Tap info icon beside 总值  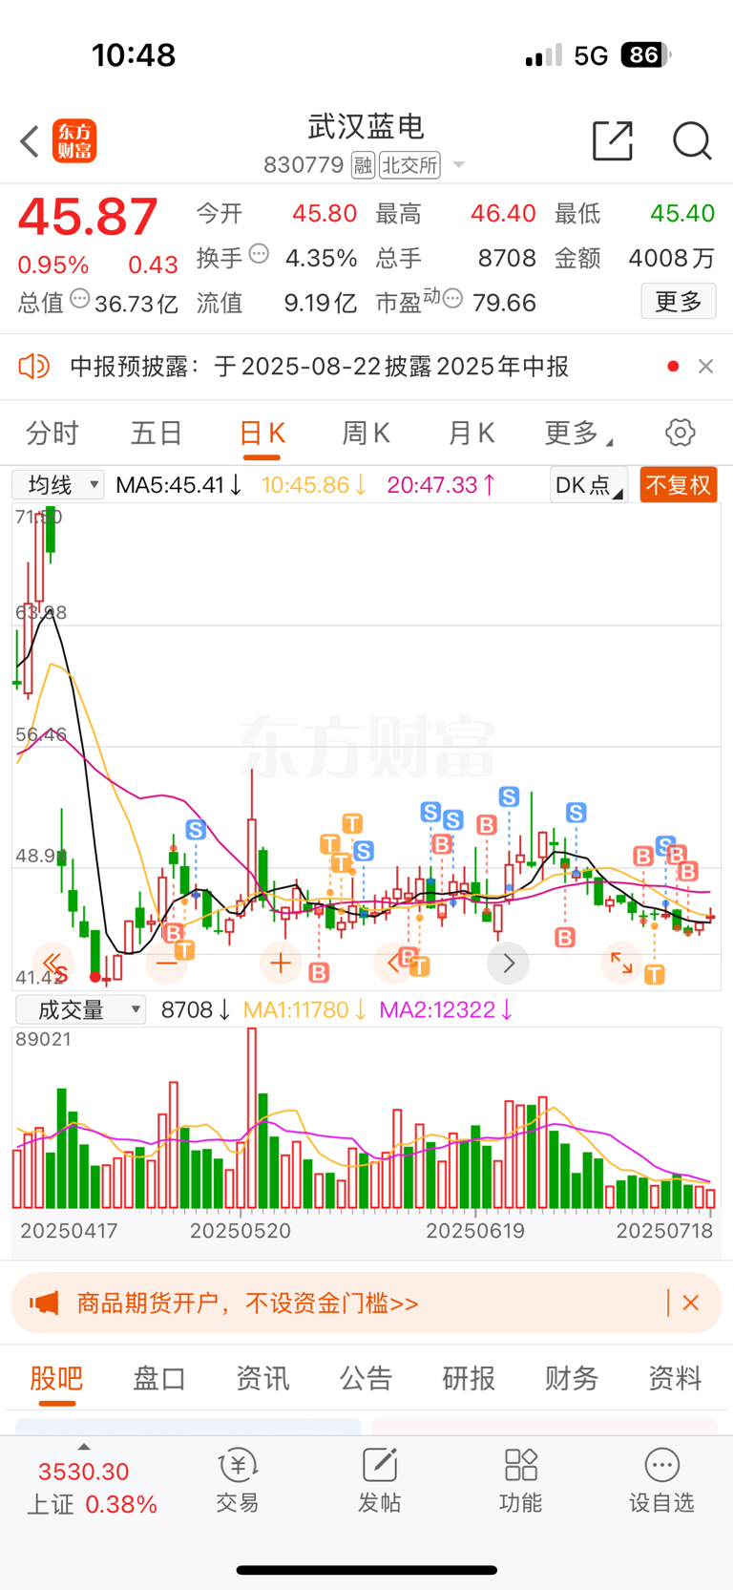tap(80, 299)
